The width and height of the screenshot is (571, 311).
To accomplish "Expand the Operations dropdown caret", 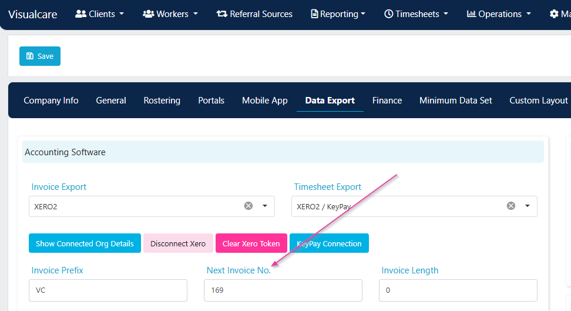I will pyautogui.click(x=528, y=14).
